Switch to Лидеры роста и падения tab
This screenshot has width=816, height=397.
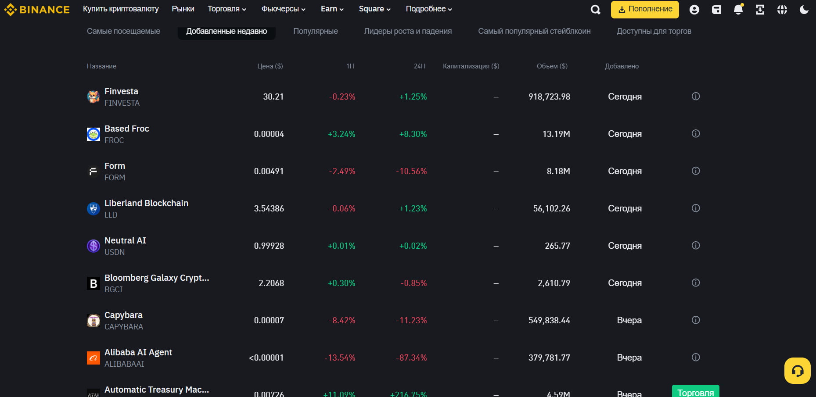pos(408,31)
